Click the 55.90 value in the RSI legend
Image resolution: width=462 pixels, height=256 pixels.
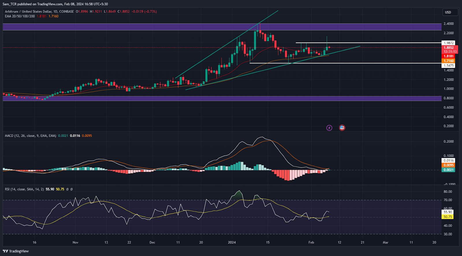(50, 189)
